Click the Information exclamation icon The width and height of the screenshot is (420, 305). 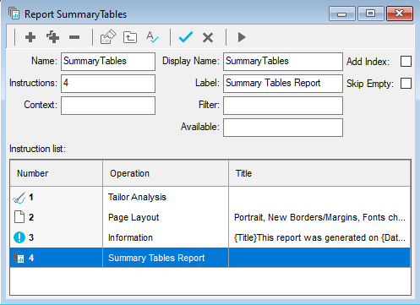coord(19,237)
